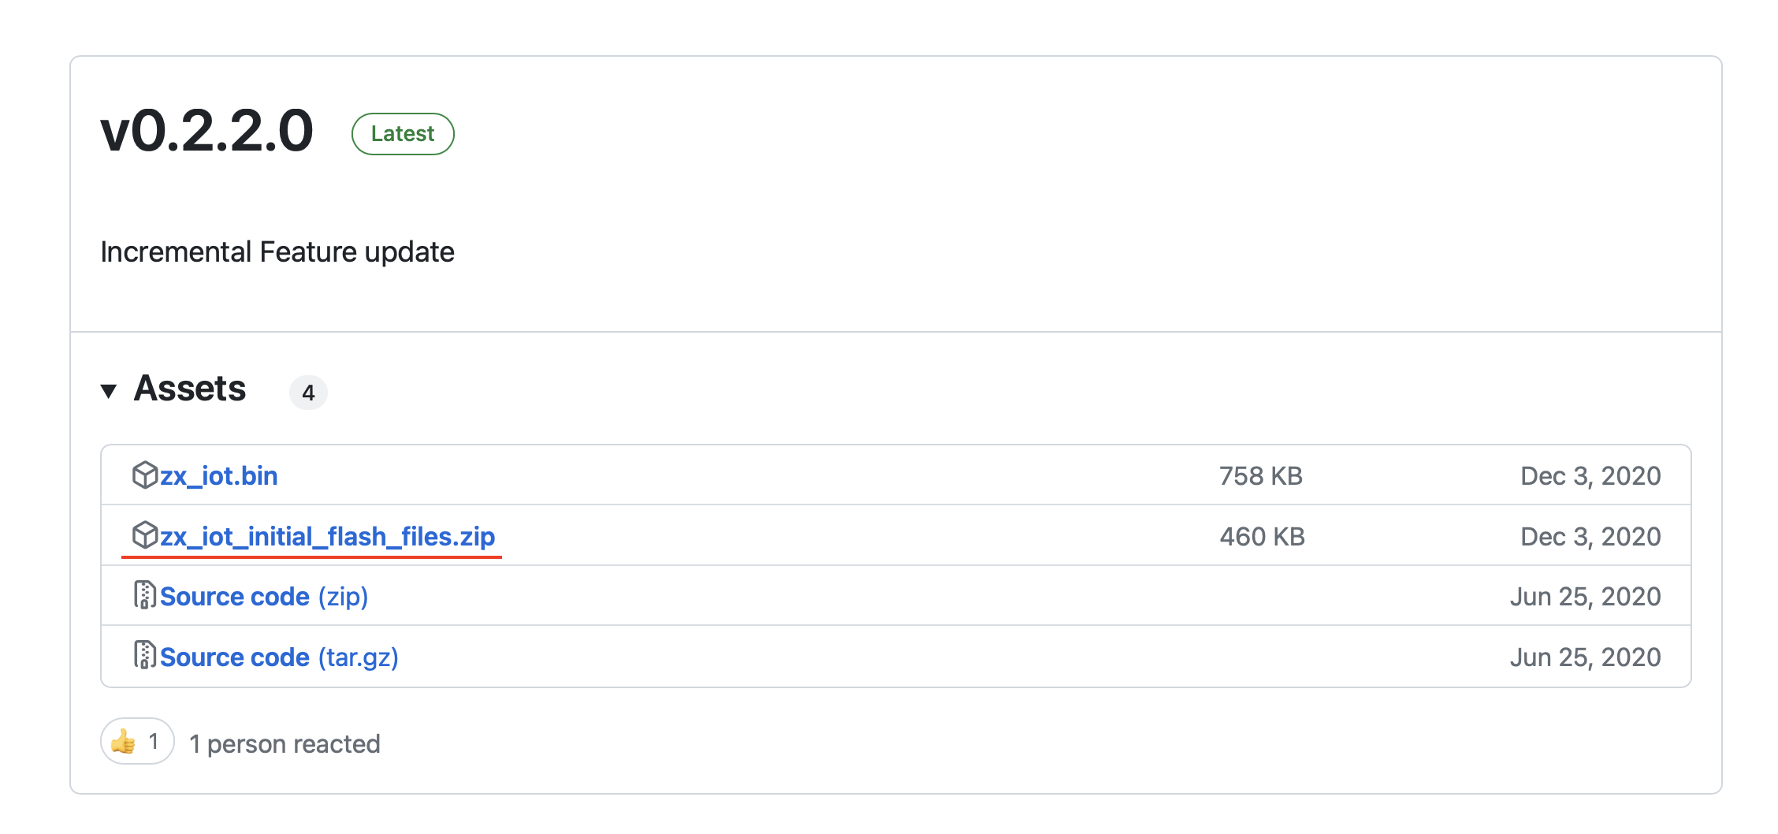
Task: Click the reaction count next to thumbs up
Action: 154,742
